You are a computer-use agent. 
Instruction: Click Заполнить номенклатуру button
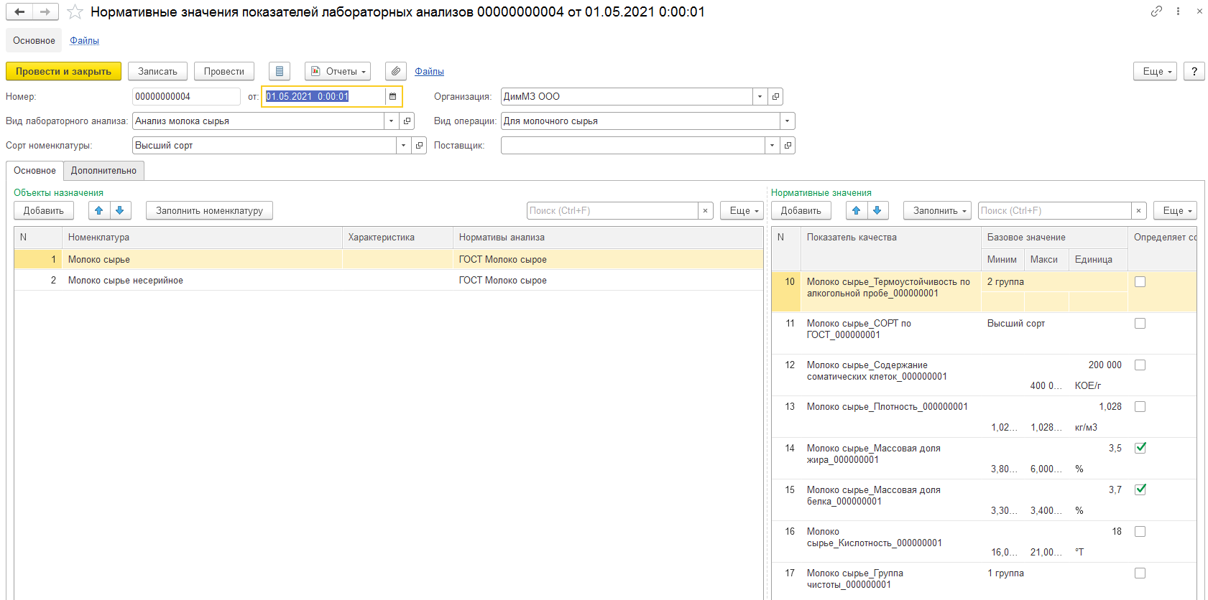(209, 210)
